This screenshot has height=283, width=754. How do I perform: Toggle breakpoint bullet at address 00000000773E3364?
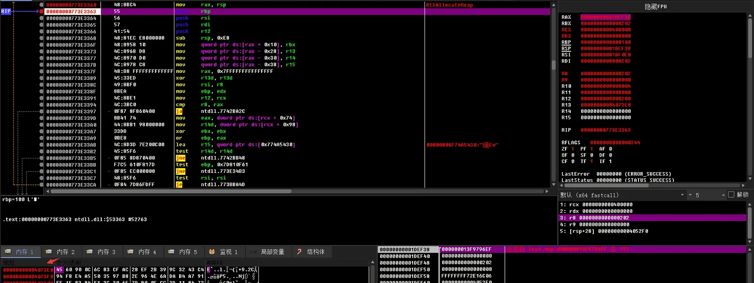click(41, 18)
